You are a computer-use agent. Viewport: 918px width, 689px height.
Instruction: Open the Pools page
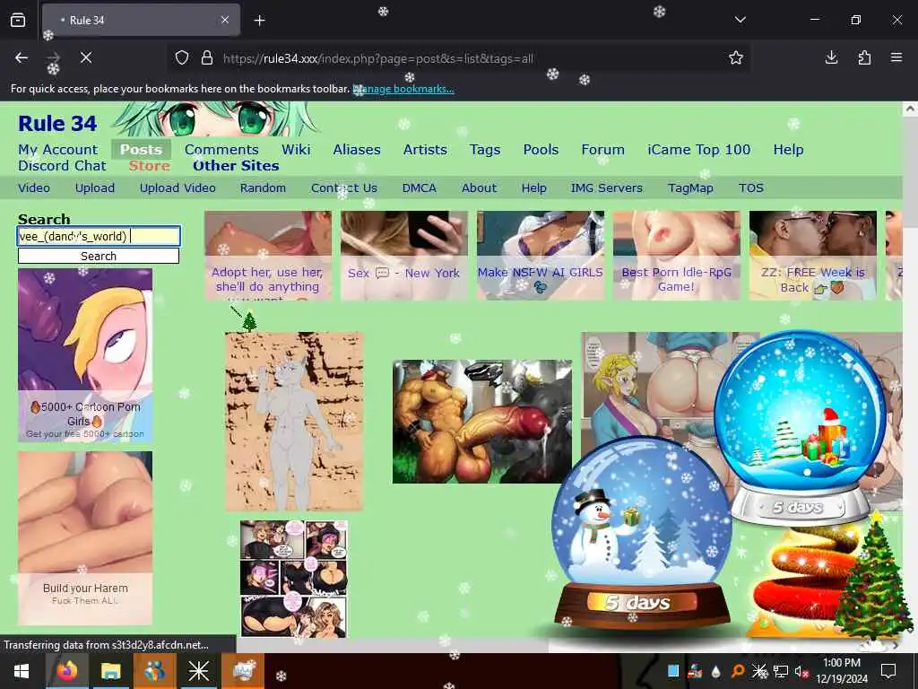coord(541,150)
